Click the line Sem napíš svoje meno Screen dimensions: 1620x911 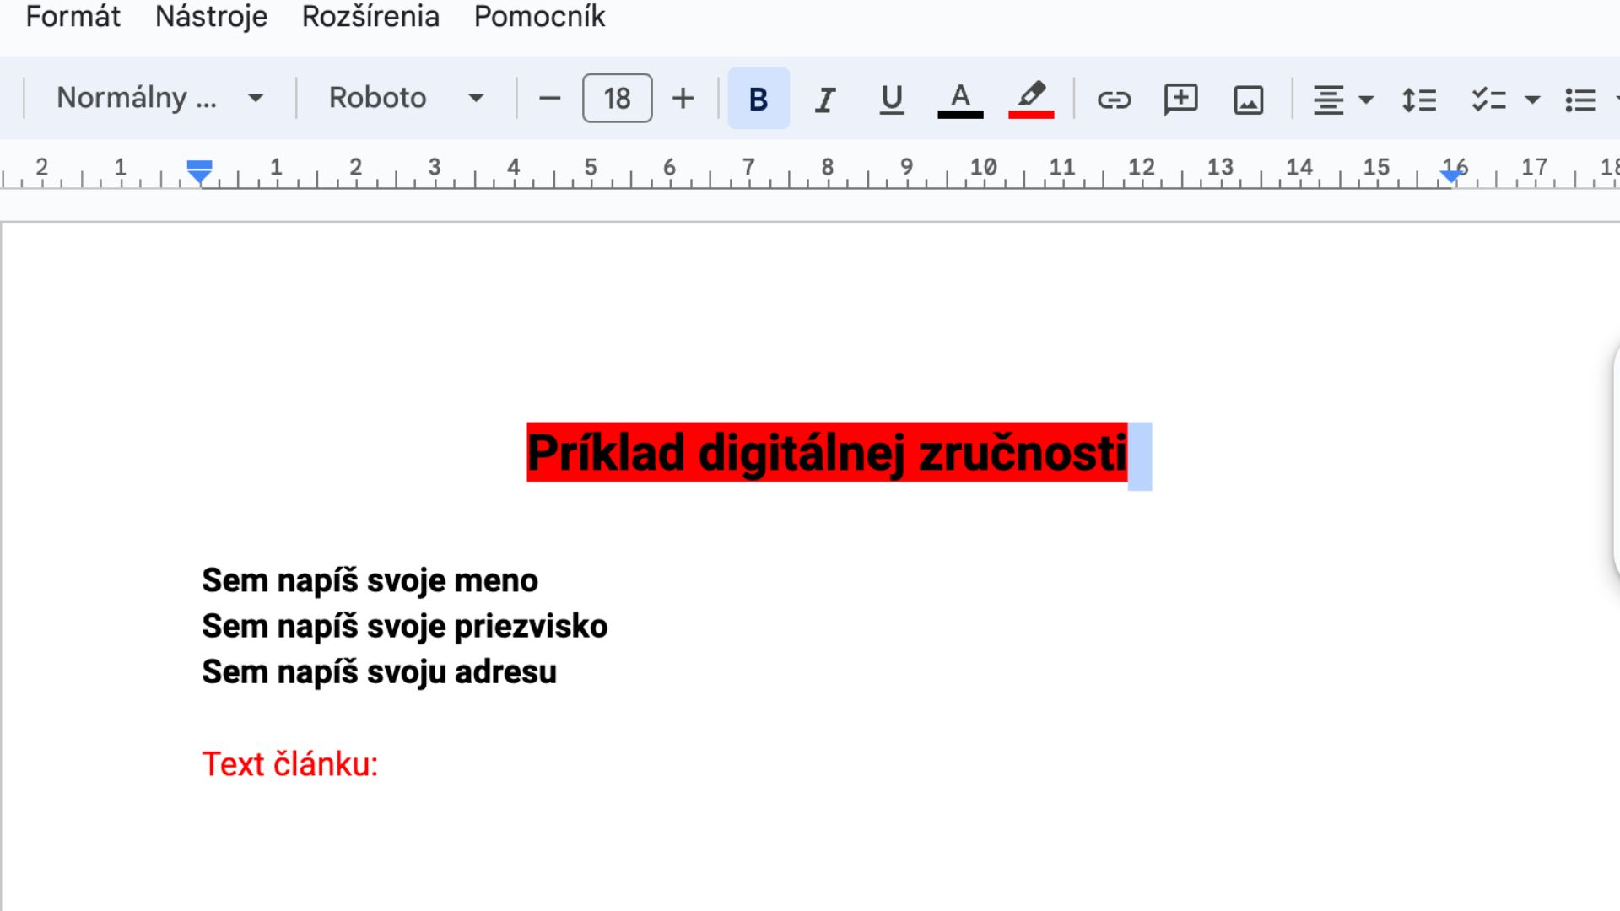(370, 580)
